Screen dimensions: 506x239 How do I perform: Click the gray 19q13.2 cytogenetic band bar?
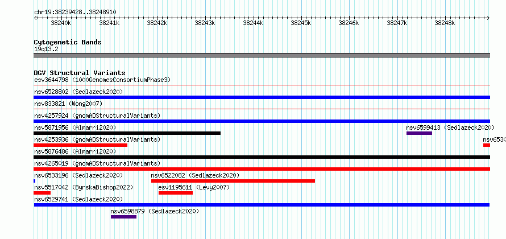(262, 55)
